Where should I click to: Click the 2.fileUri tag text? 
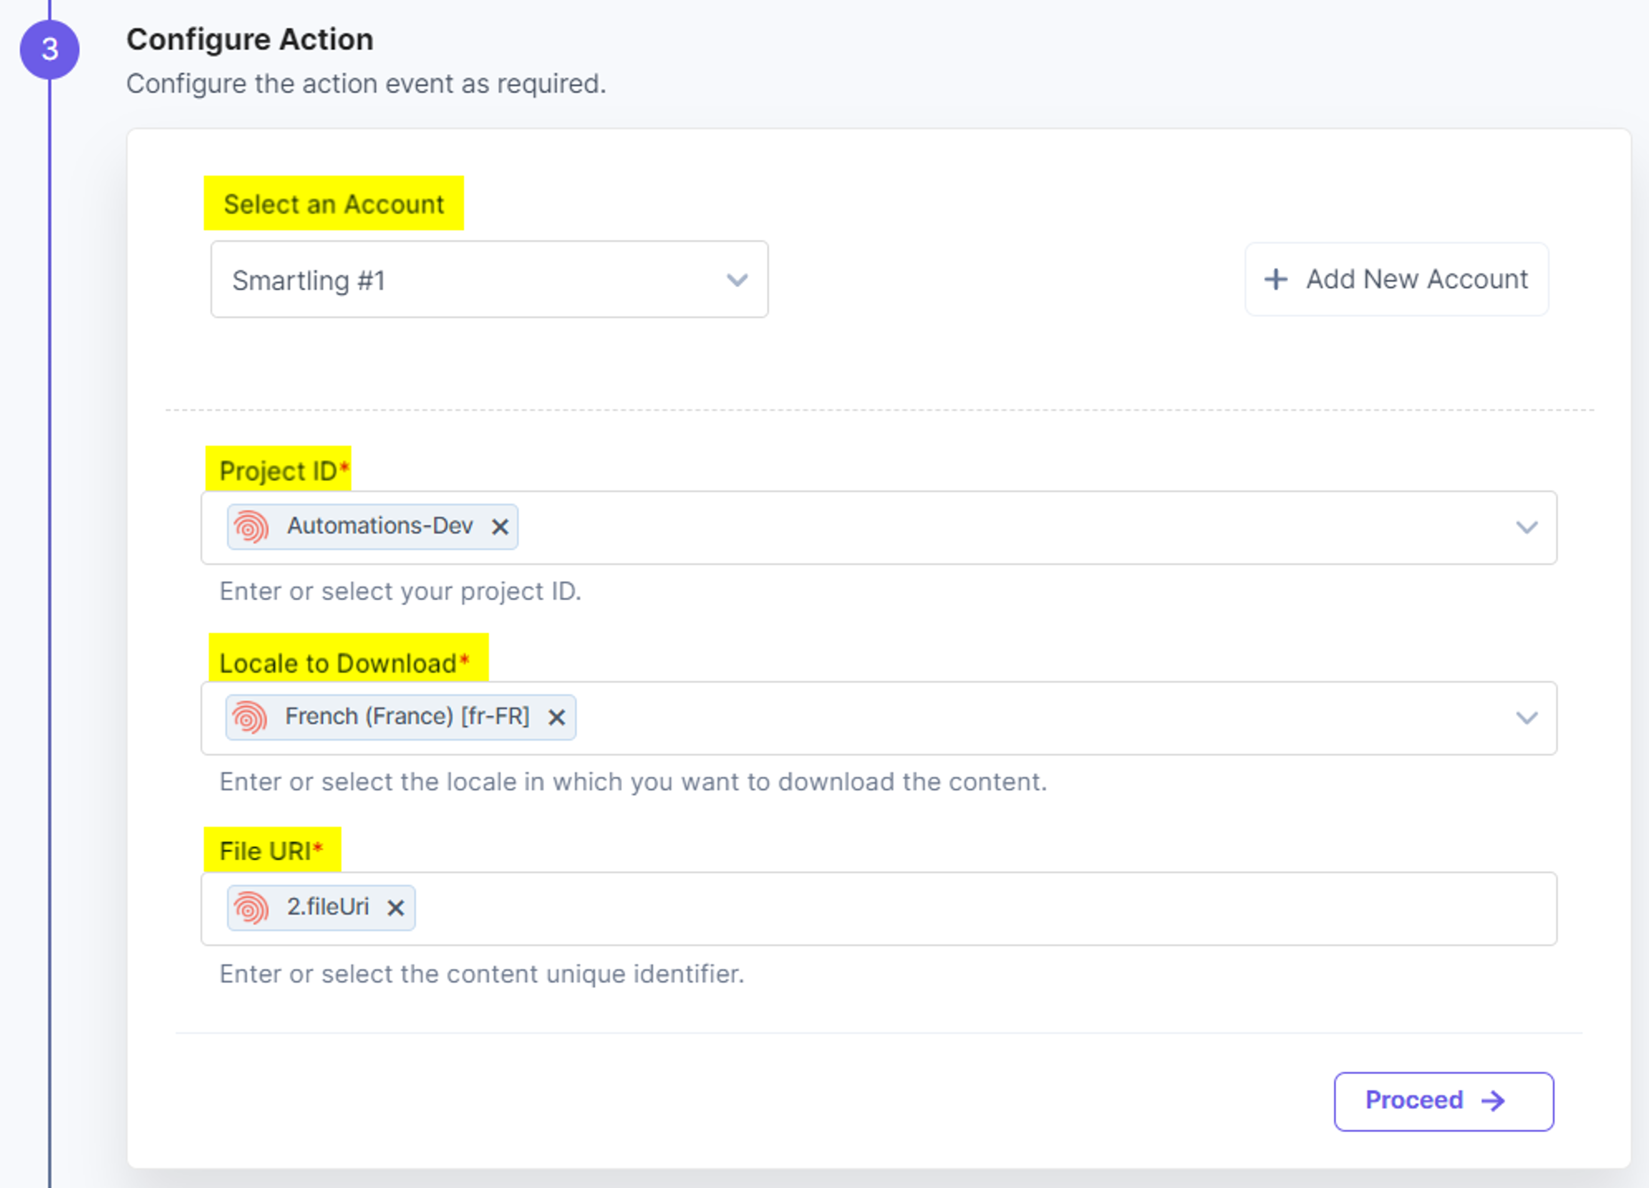tap(328, 907)
